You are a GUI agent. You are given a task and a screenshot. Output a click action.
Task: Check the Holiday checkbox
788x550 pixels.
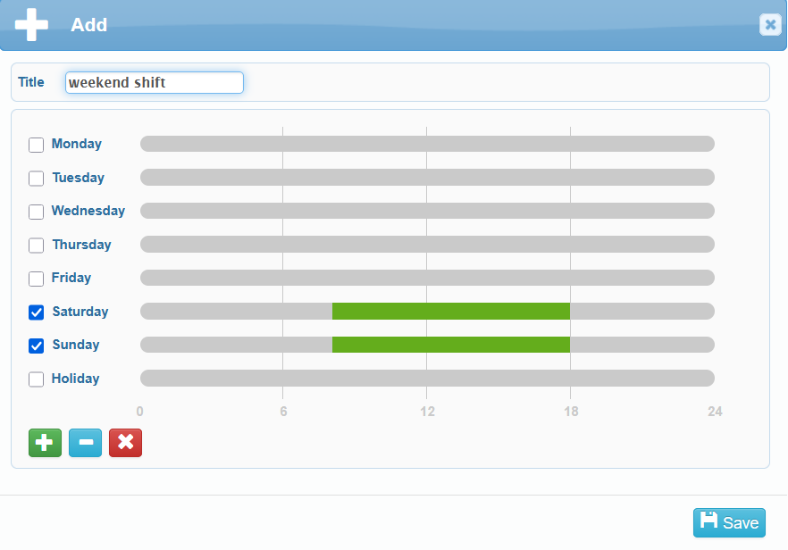(37, 379)
